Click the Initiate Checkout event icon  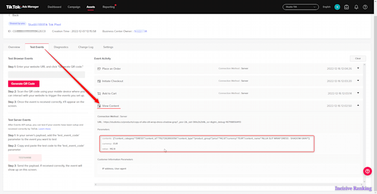[99, 81]
